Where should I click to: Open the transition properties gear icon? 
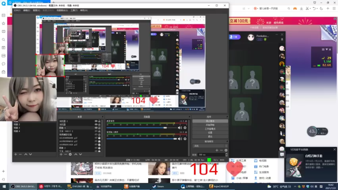pyautogui.click(x=226, y=150)
